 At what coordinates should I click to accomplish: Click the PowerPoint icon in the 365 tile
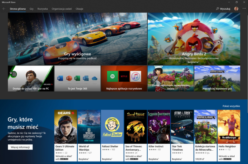coord(69,78)
